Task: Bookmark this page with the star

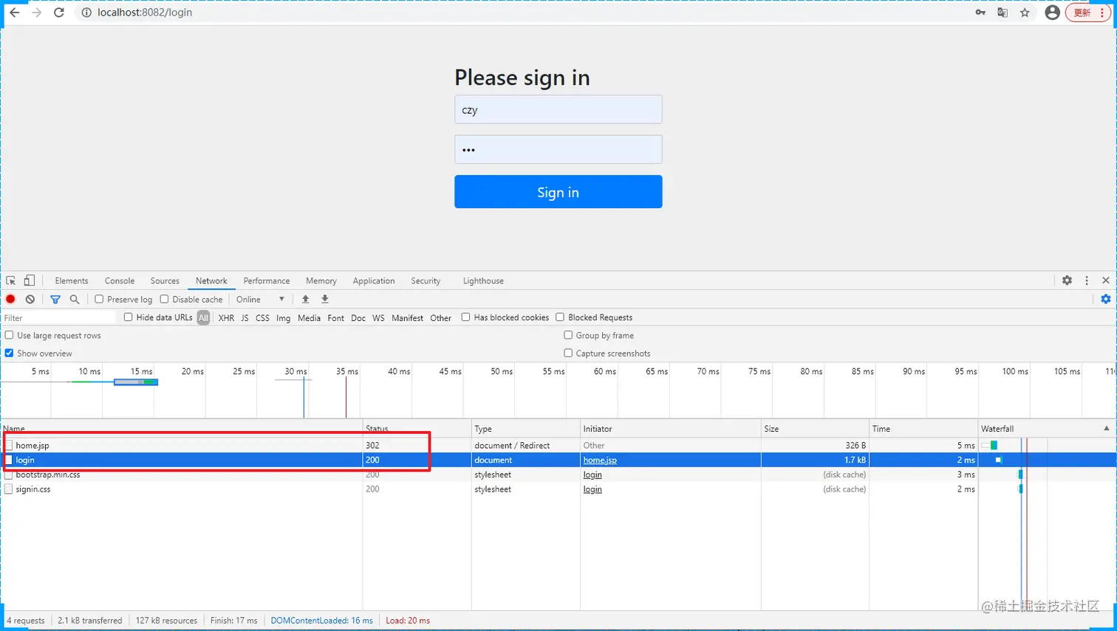Action: (x=1025, y=13)
